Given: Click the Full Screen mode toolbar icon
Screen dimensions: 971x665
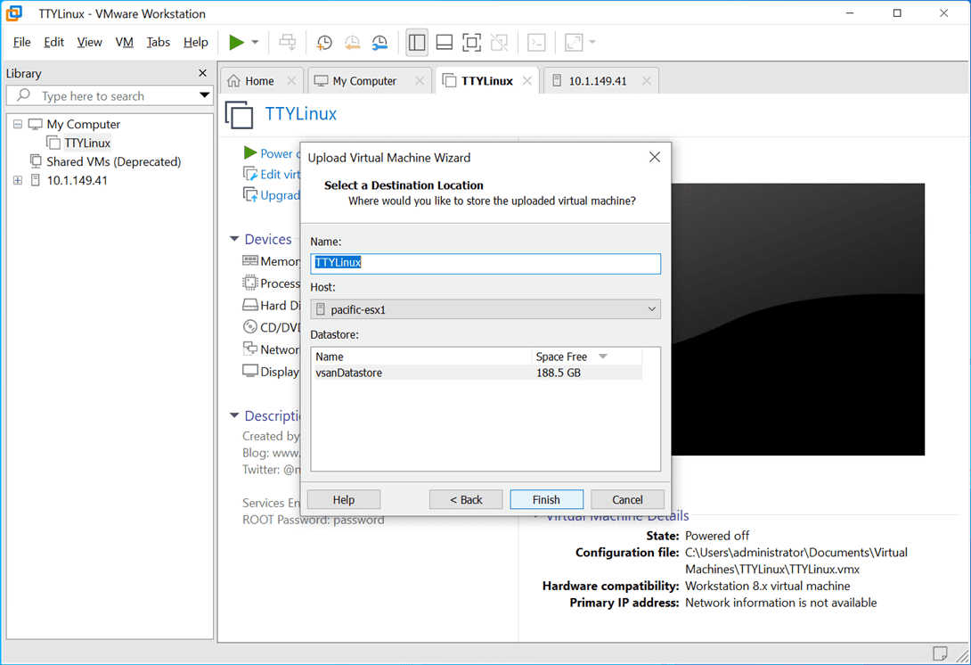Looking at the screenshot, I should [471, 42].
